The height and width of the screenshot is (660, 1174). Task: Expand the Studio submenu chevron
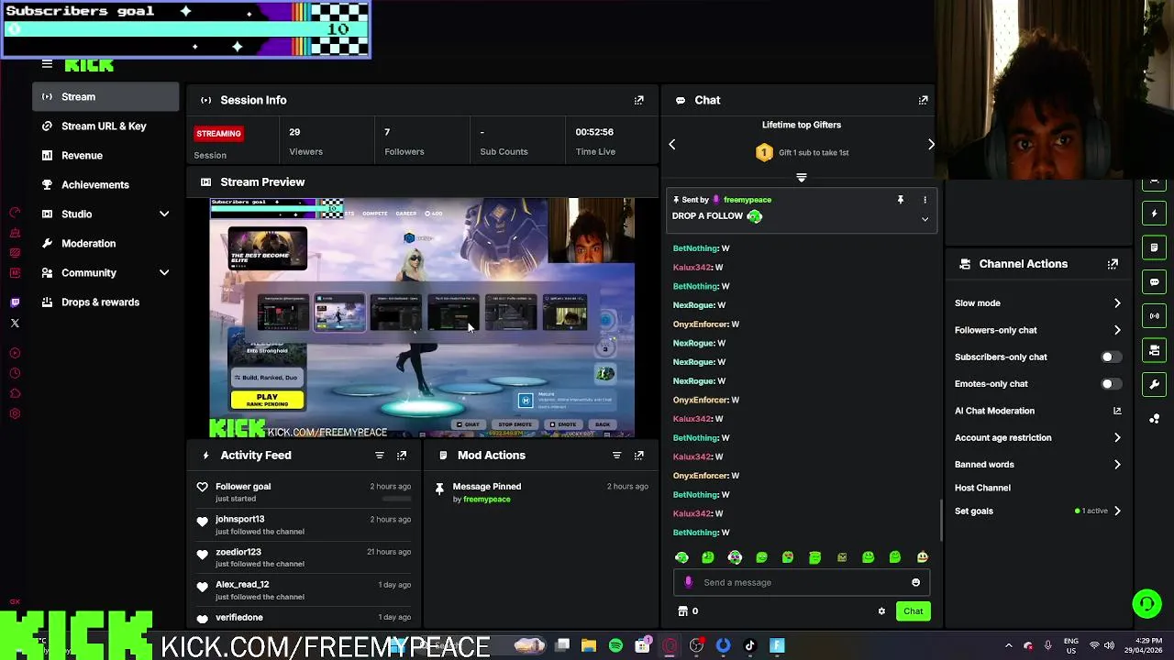(x=164, y=214)
